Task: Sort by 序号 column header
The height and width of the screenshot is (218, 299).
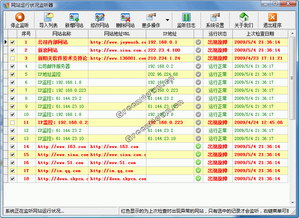Action: click(26, 34)
